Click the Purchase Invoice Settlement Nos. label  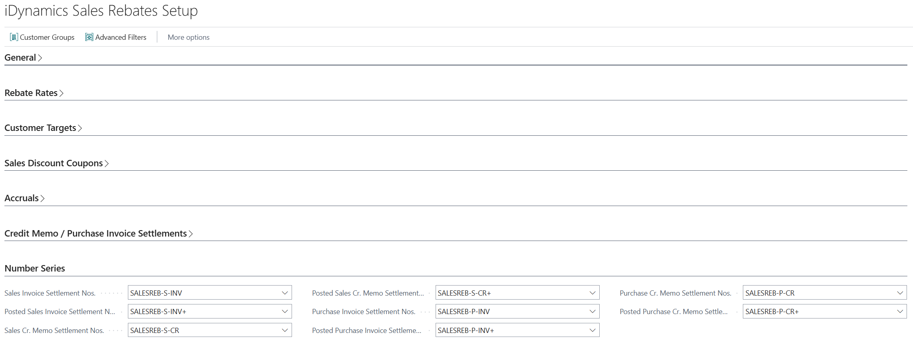[364, 312]
